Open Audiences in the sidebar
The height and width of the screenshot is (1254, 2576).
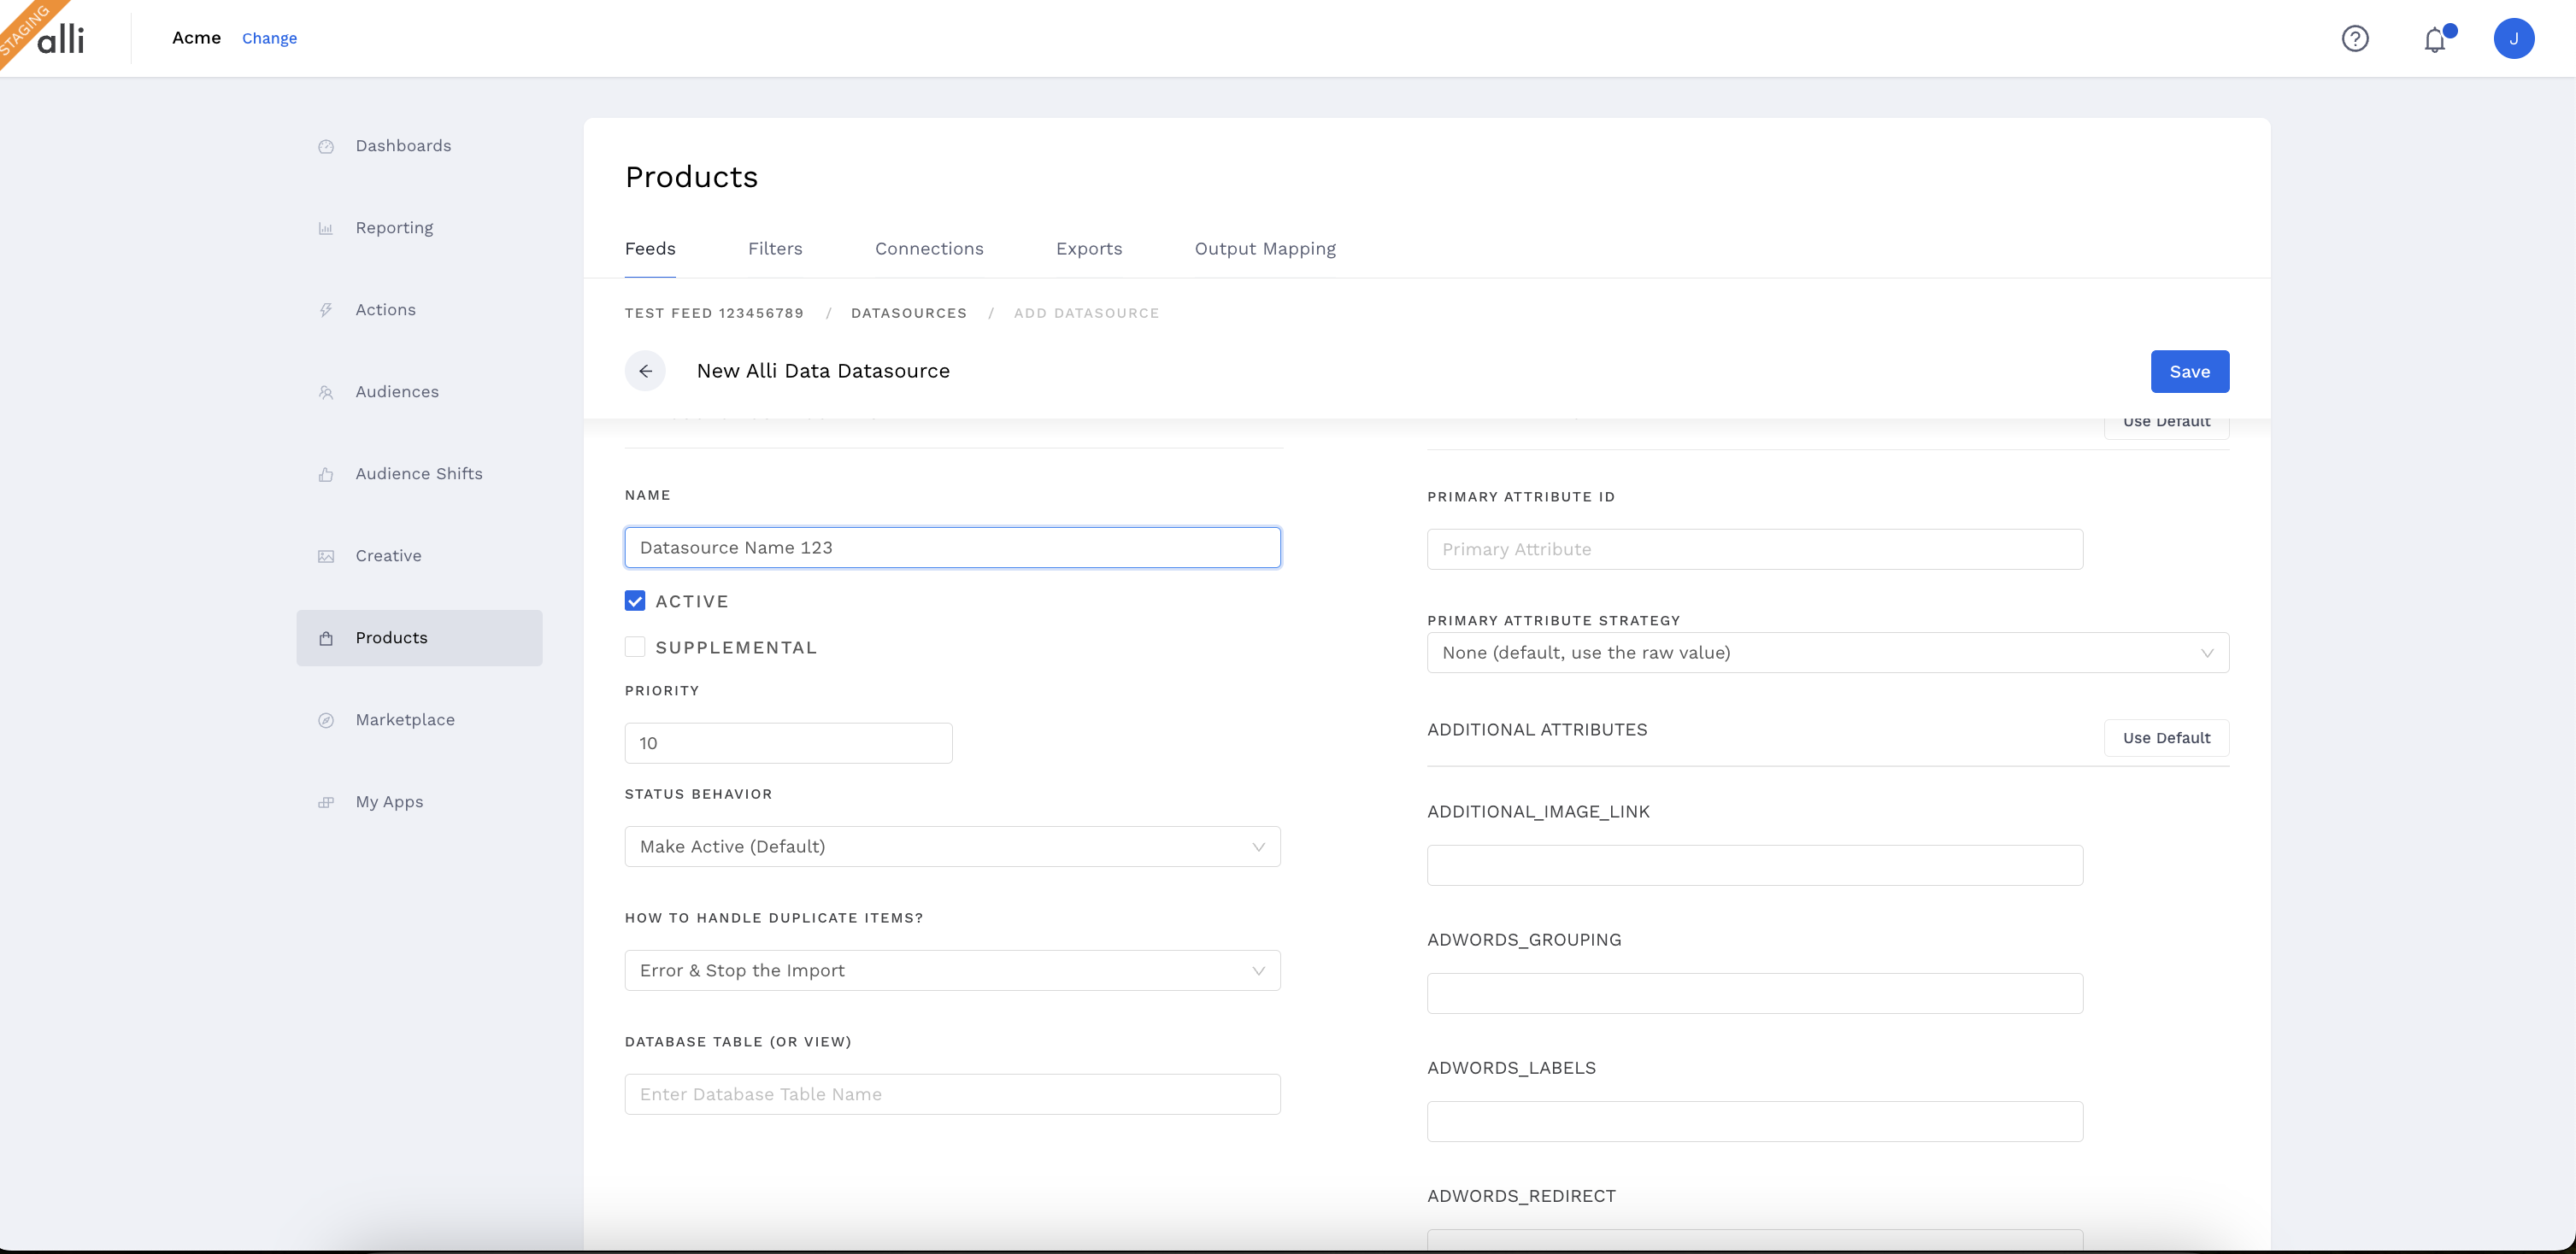[x=419, y=392]
